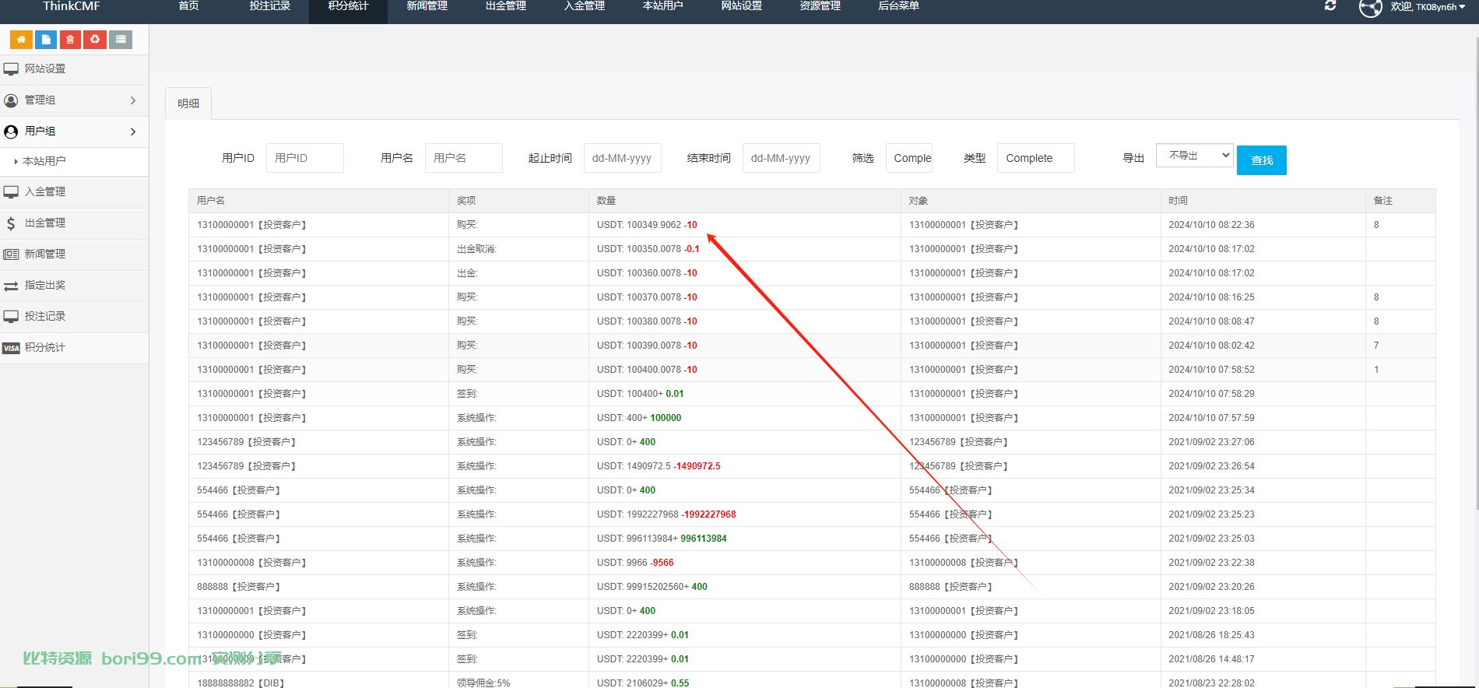Click the red trash can shortcut icon
This screenshot has height=688, width=1479.
point(70,40)
